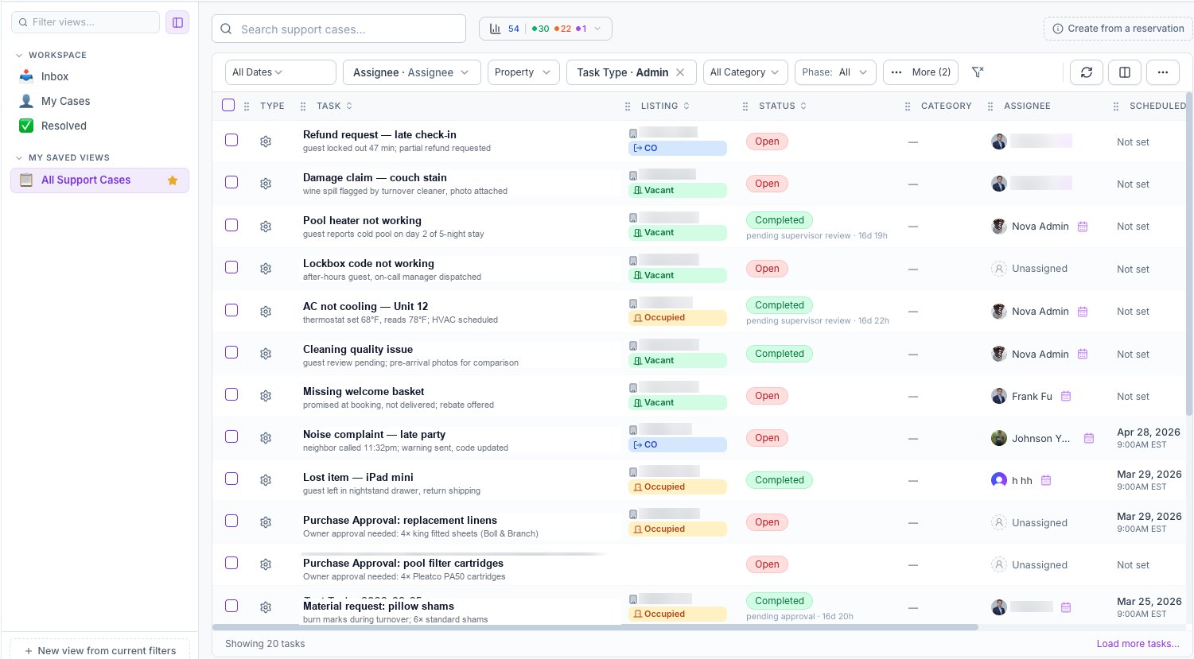Click the star icon on All Support Cases
Viewport: 1194px width, 659px height.
(173, 180)
